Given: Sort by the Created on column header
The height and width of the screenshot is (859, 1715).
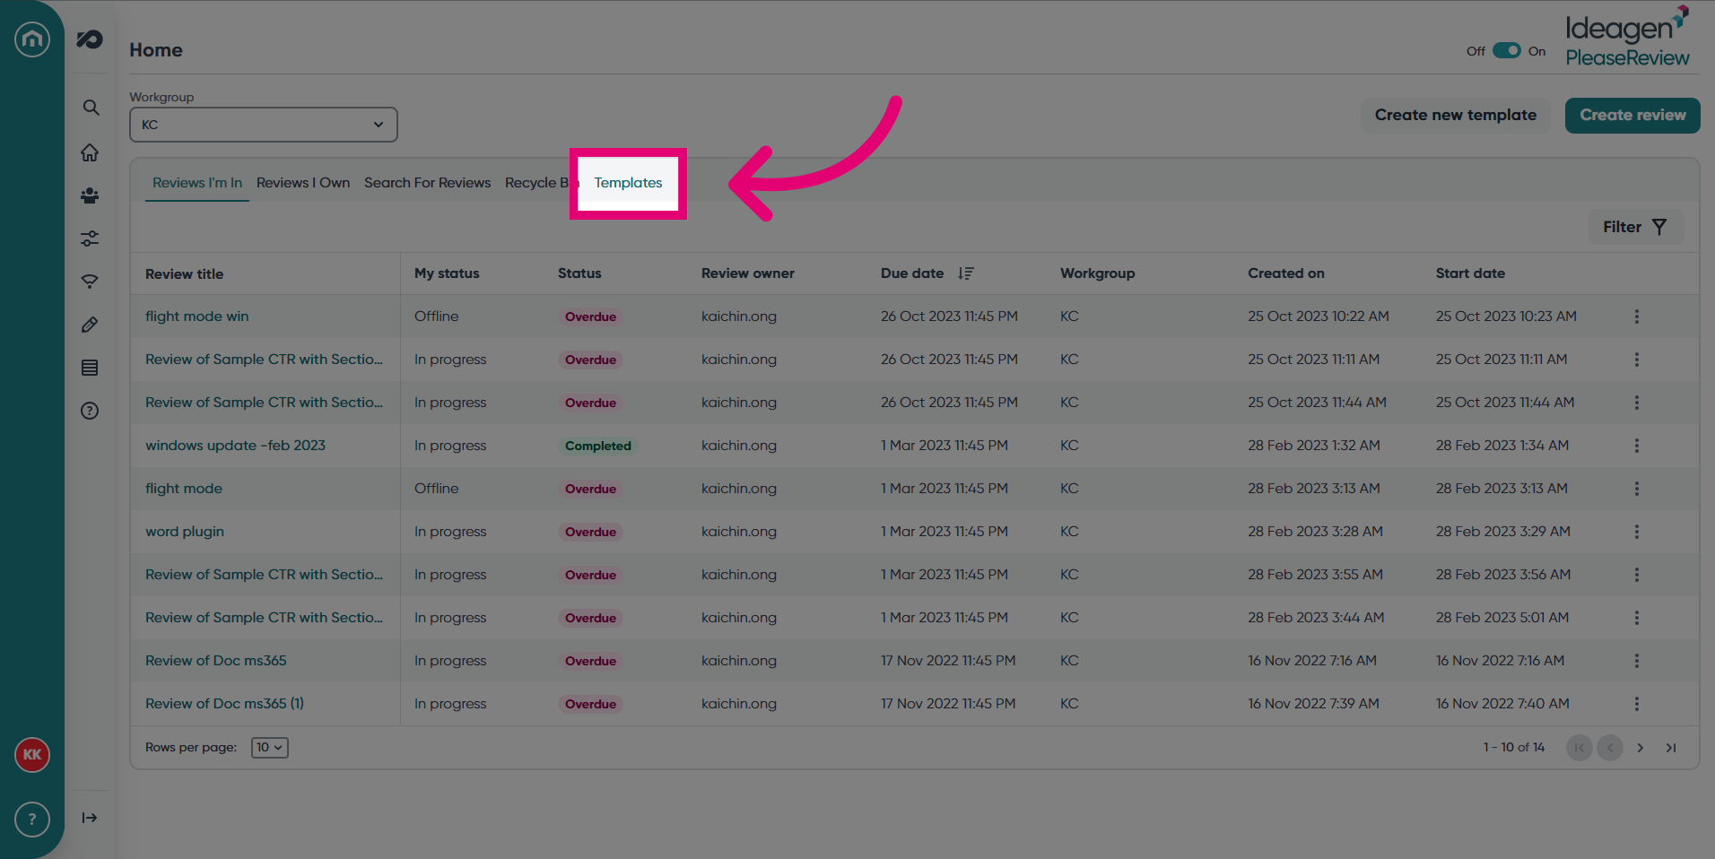Looking at the screenshot, I should pyautogui.click(x=1286, y=273).
